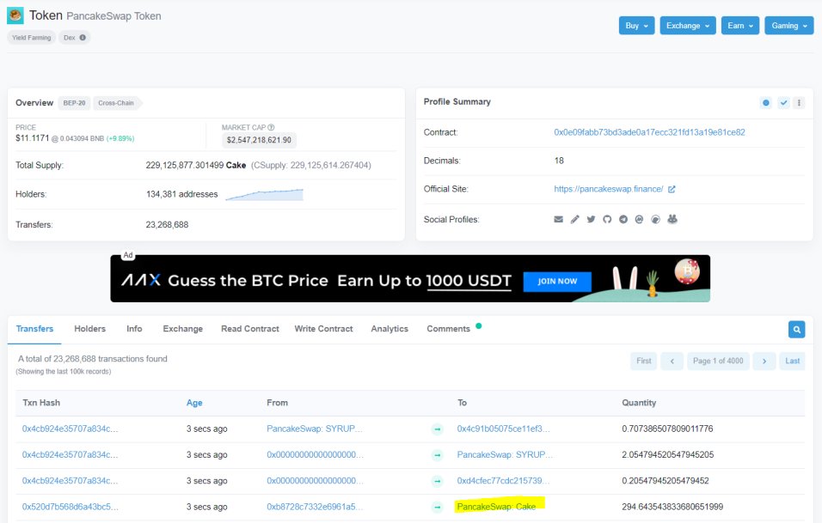Click the BEP-20 tag

pos(74,103)
